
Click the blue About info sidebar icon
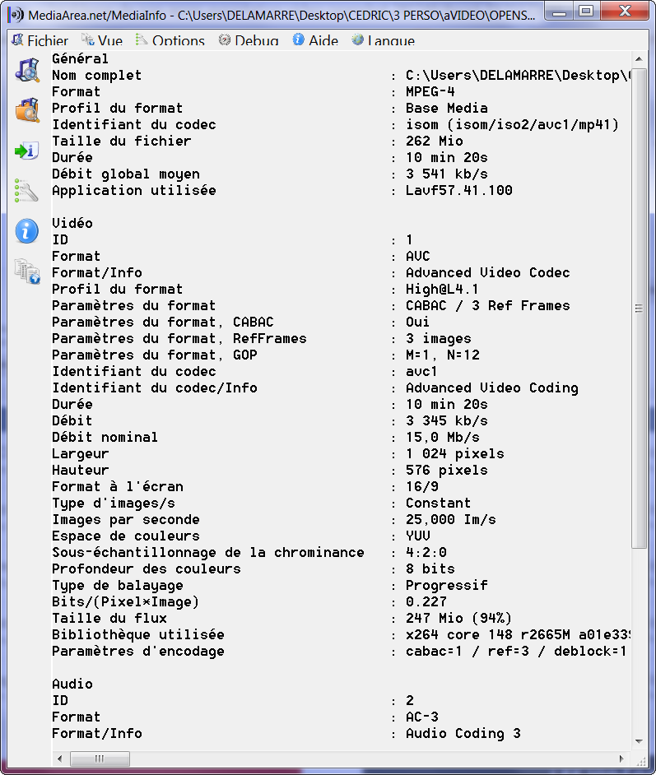27,231
